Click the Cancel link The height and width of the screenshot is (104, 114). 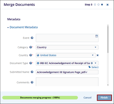point(87,98)
